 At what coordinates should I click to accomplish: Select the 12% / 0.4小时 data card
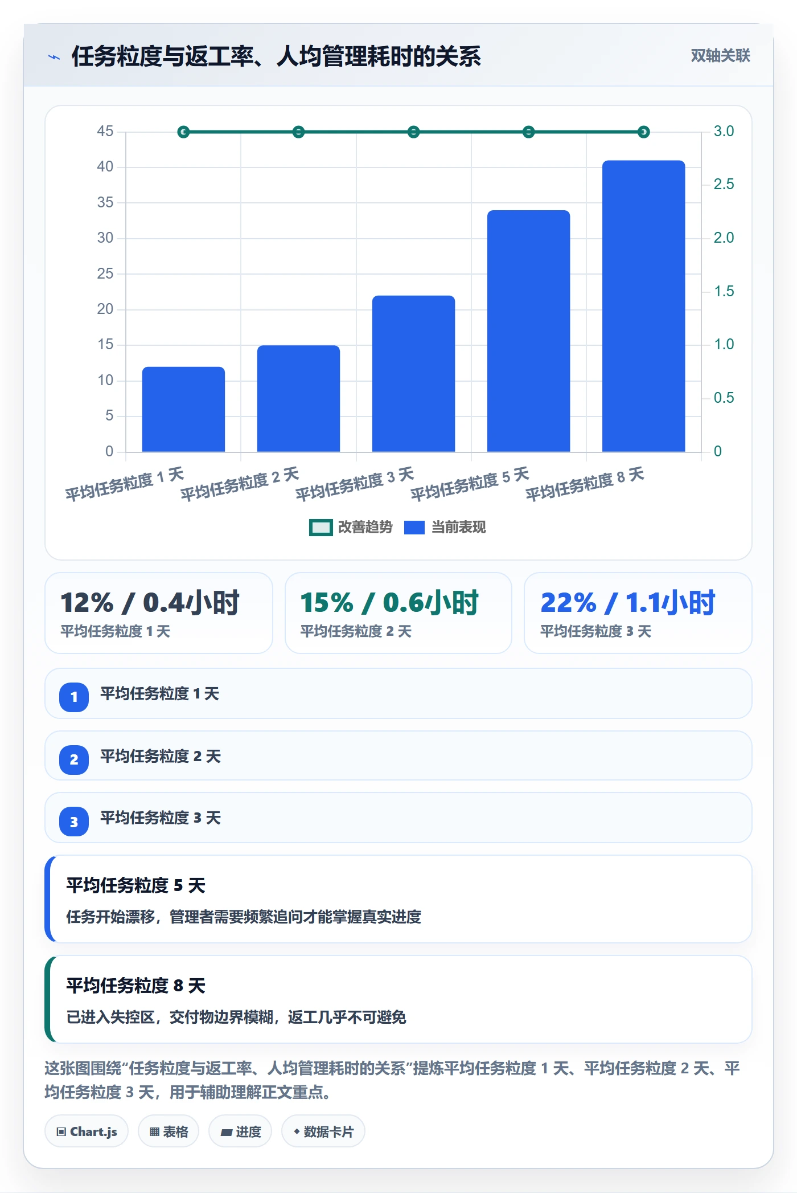click(159, 613)
